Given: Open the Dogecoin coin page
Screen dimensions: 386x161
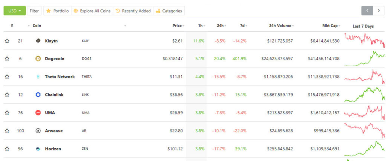Looking at the screenshot, I should click(54, 58).
